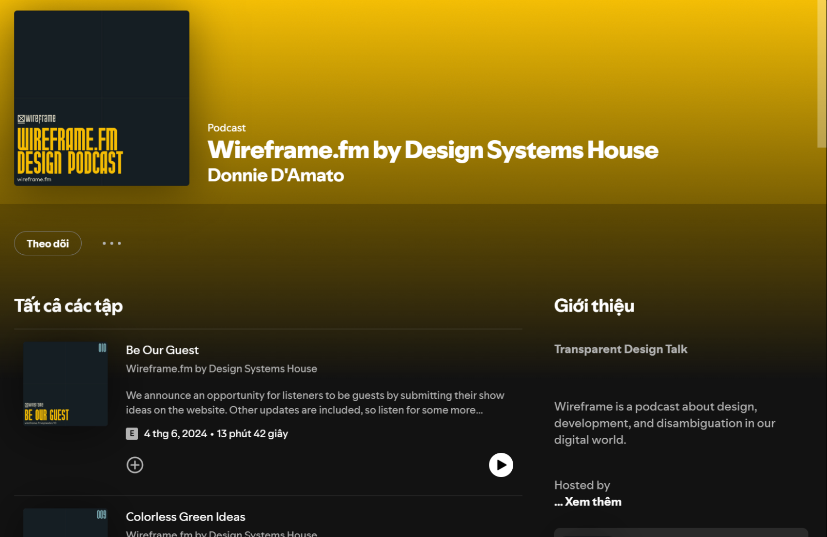Click the explicit E badge on Be Our Guest
827x537 pixels.
coord(132,434)
